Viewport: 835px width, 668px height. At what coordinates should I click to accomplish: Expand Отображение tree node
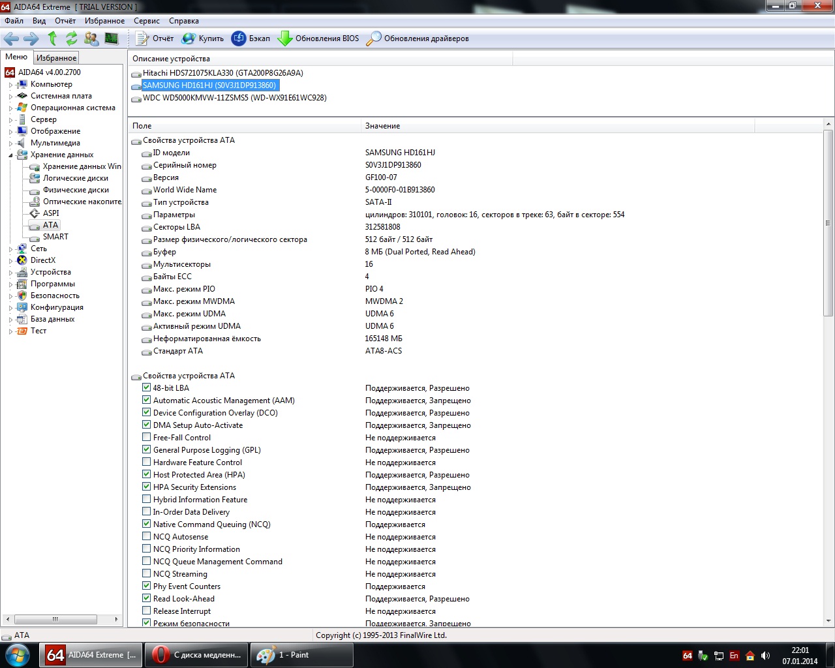pos(10,132)
